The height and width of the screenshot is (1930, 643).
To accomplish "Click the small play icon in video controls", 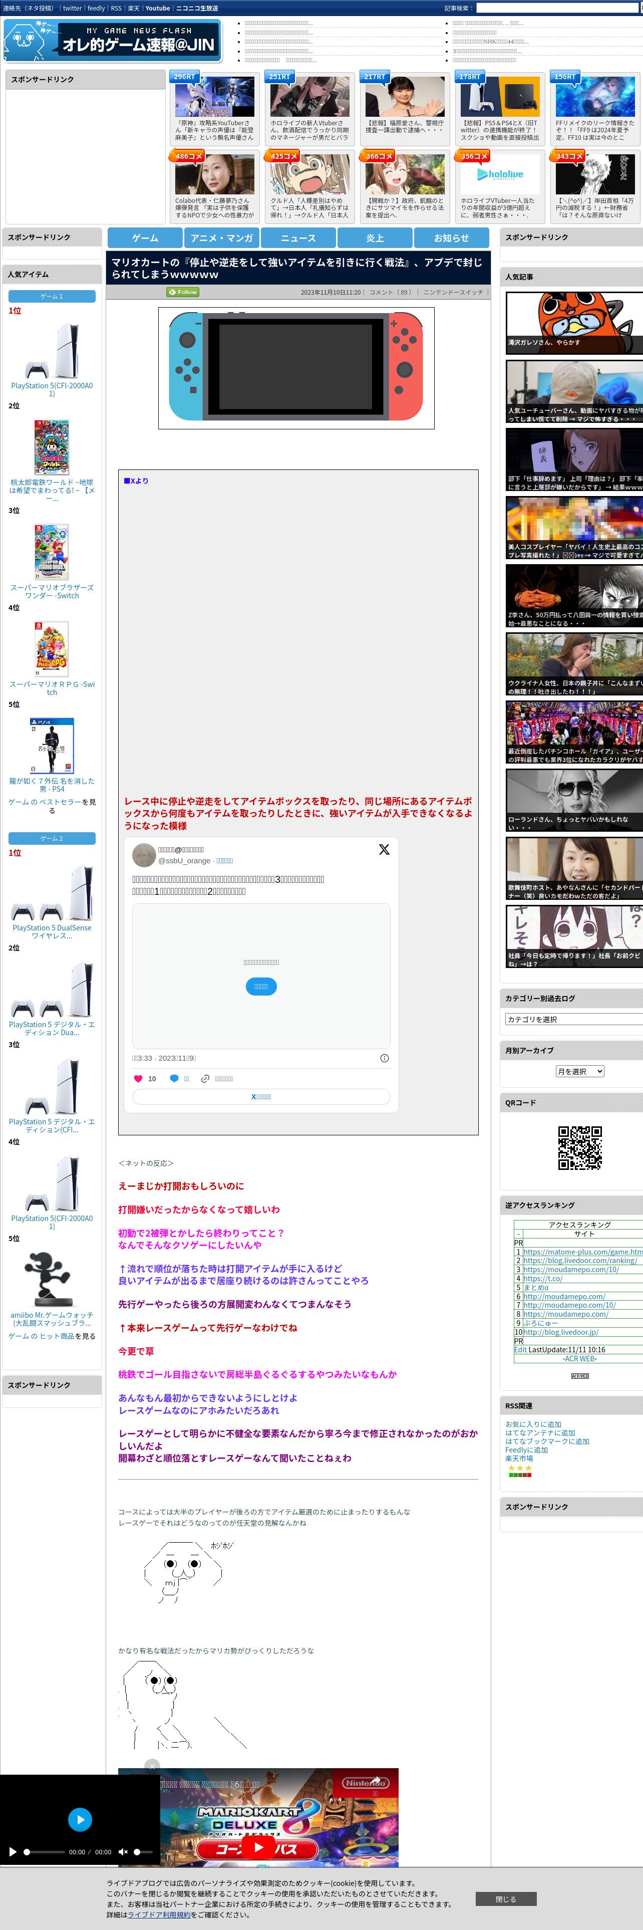I will click(12, 1851).
